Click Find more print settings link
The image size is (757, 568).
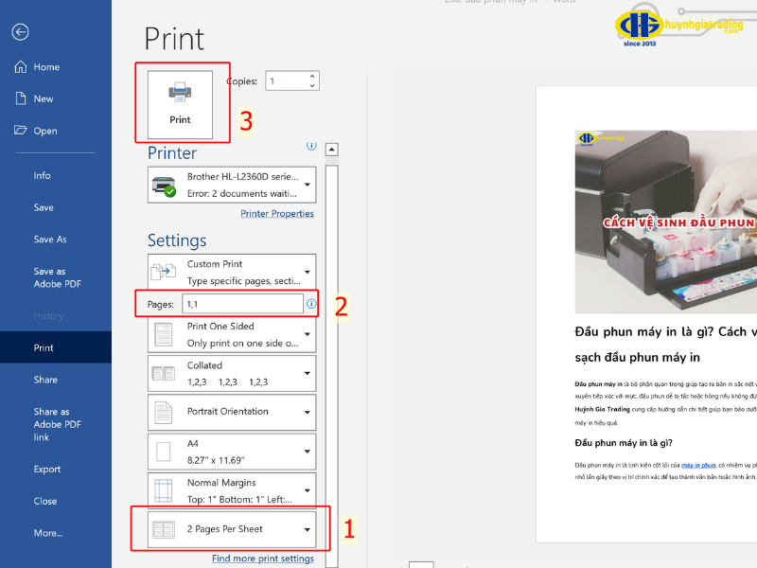(262, 559)
